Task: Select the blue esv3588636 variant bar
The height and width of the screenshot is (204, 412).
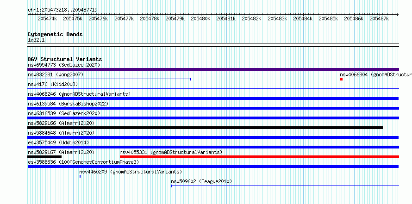Action: 213,167
